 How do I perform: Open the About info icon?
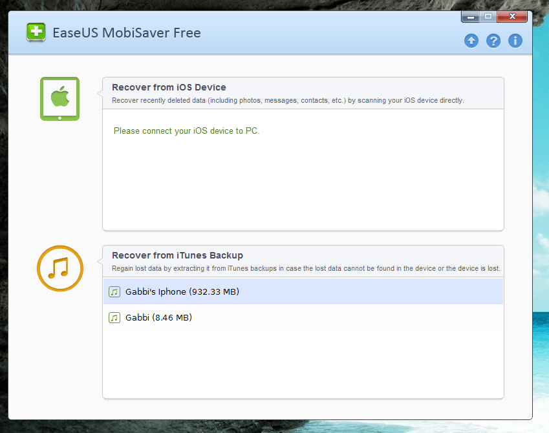point(515,41)
